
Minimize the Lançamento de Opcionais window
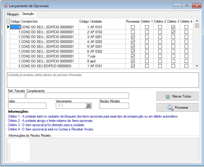(x=178, y=6)
